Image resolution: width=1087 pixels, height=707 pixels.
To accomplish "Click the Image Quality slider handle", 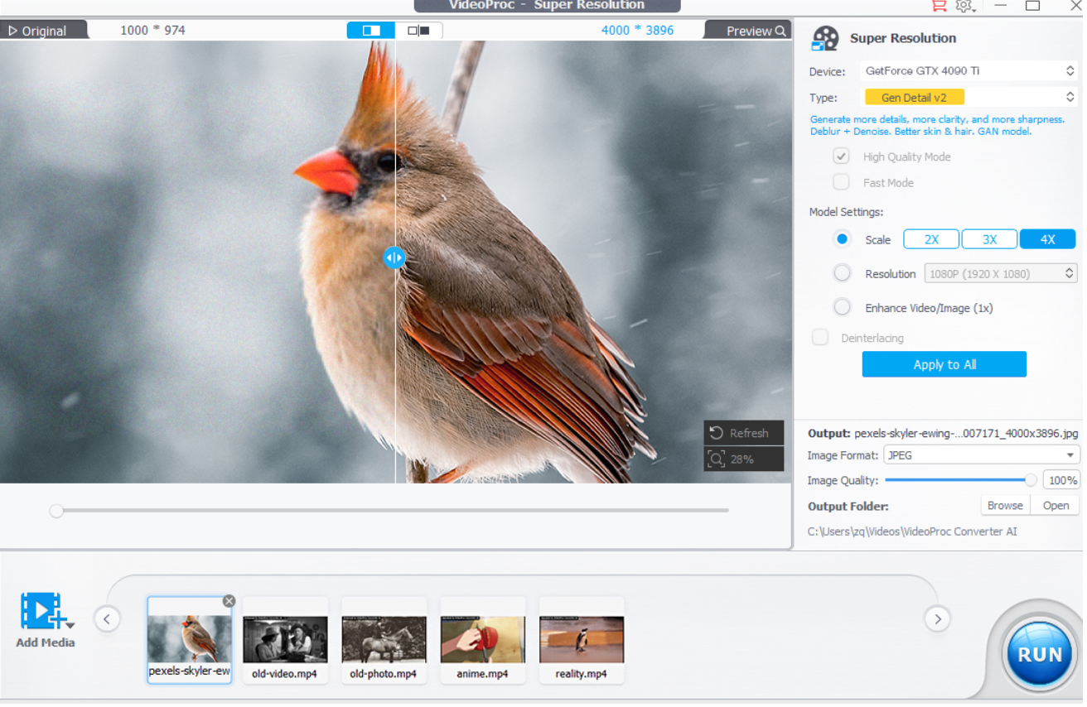I will [1030, 480].
